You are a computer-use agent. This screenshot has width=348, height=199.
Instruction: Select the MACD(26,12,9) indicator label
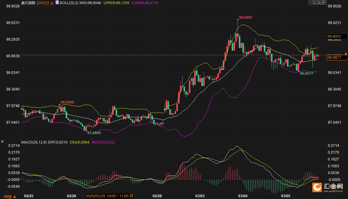[34, 142]
